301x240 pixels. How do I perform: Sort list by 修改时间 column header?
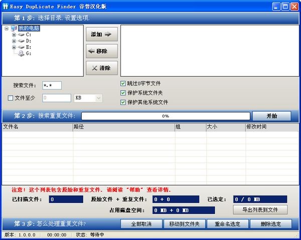[271, 127]
